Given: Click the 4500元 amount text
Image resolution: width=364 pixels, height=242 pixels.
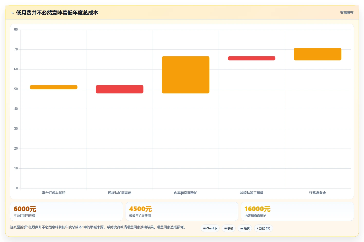Looking at the screenshot, I should click(141, 209).
